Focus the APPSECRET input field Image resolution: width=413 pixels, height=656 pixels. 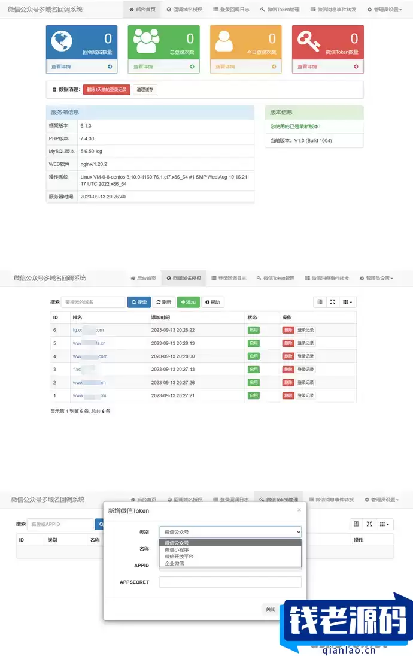tap(230, 582)
